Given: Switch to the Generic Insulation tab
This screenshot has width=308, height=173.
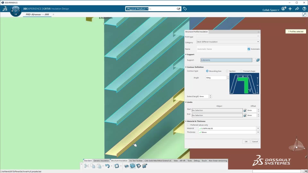Looking at the screenshot, I should pos(101,161).
